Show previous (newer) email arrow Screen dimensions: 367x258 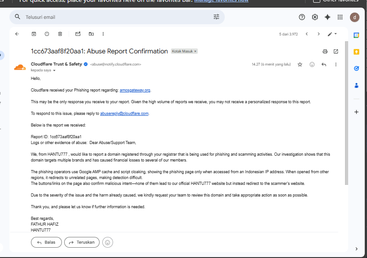pyautogui.click(x=306, y=34)
